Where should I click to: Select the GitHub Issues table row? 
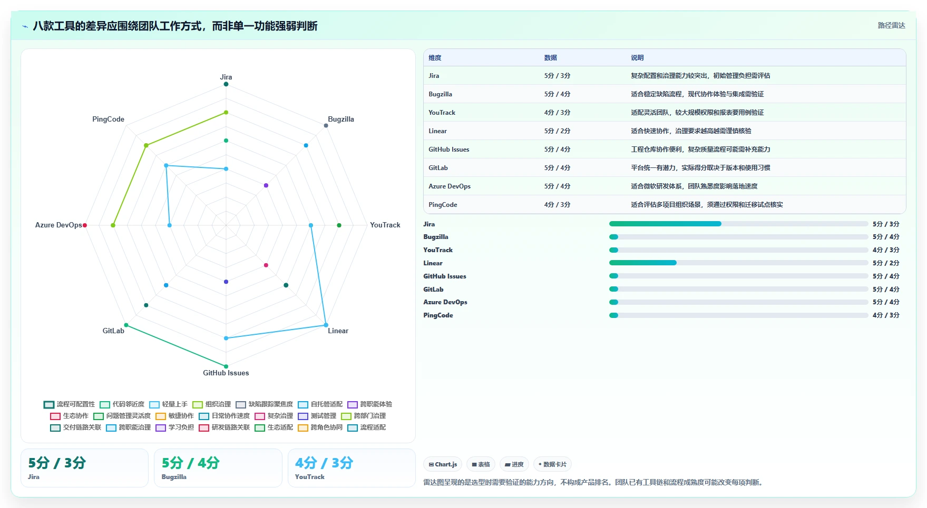click(665, 149)
